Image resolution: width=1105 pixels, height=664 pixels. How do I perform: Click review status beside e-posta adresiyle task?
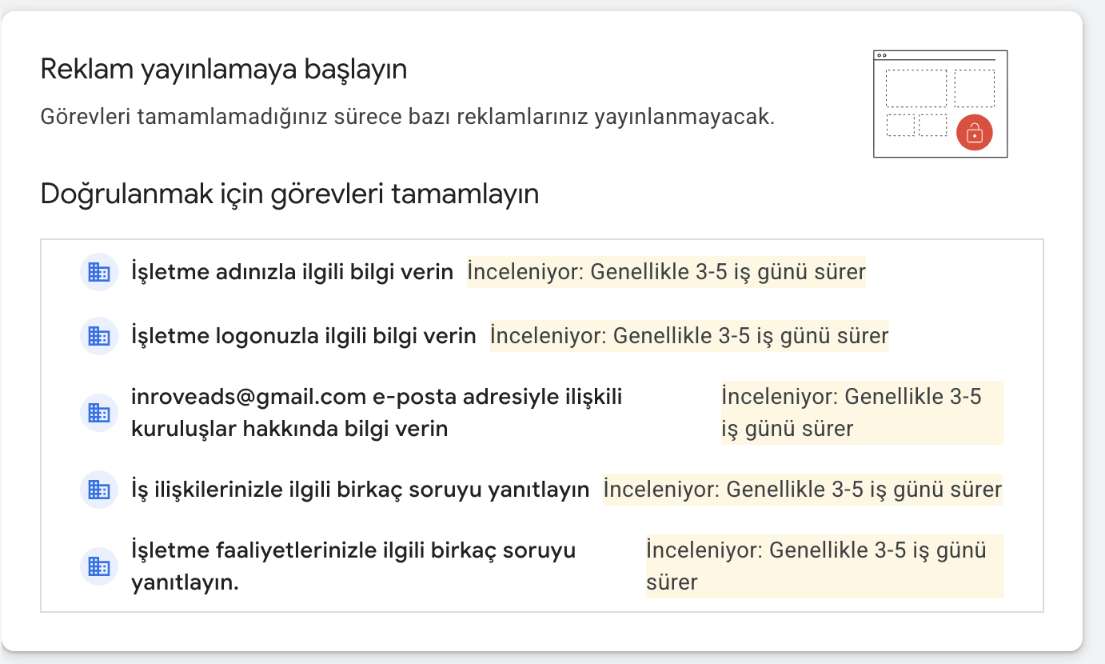coord(863,413)
